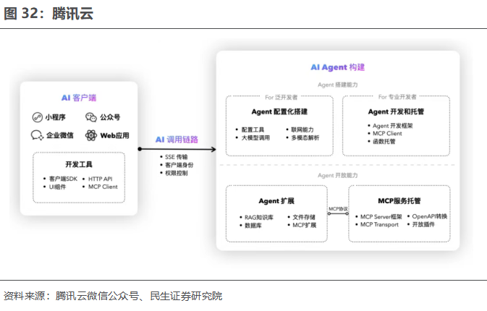This screenshot has width=487, height=311.
Task: Click the Agent 开放能力 subtitle
Action: pos(338,175)
